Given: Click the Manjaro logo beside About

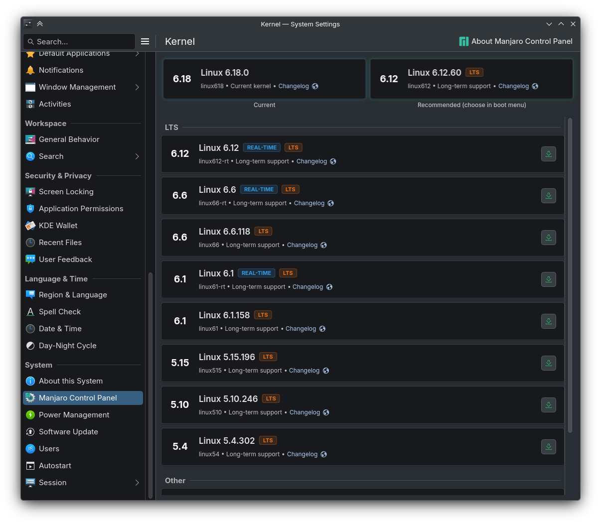Looking at the screenshot, I should point(463,41).
